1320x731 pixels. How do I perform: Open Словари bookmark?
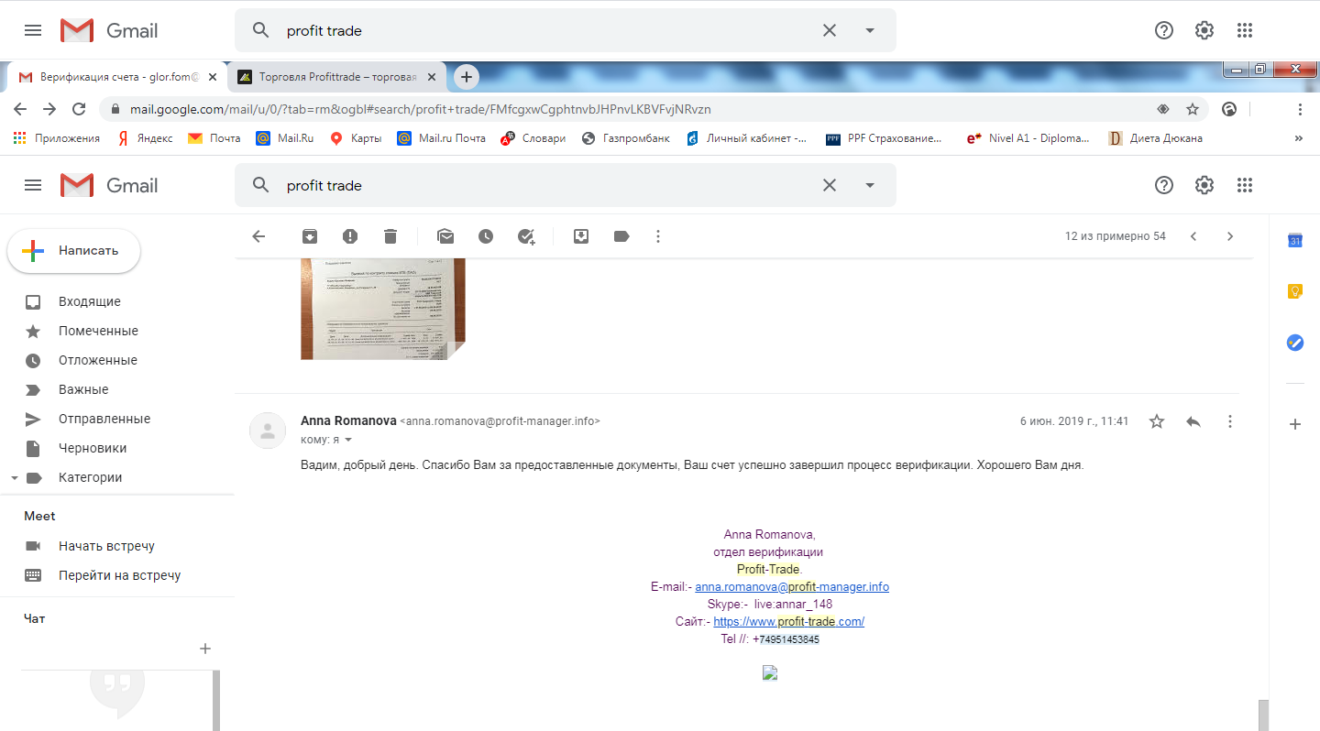pyautogui.click(x=533, y=138)
